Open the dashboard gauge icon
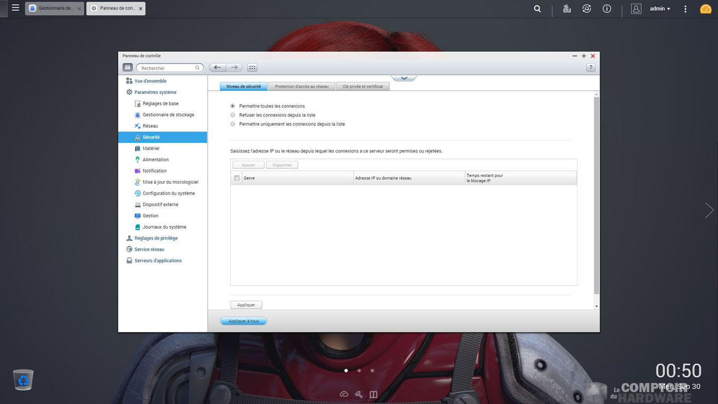The image size is (718, 404). coord(706,9)
